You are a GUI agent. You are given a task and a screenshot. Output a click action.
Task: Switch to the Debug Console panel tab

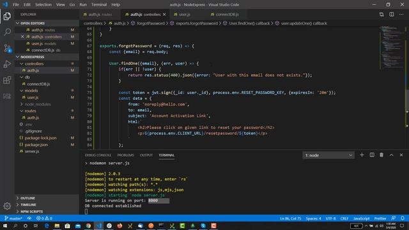98,155
